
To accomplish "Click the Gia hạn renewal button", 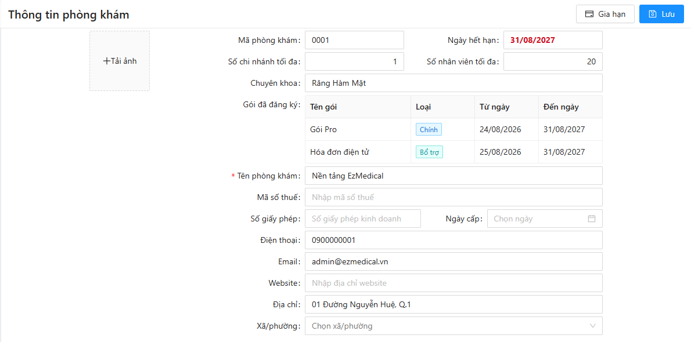I will tap(605, 14).
